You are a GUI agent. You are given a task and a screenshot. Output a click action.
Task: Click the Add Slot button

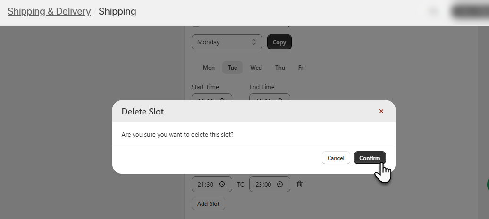(x=208, y=203)
